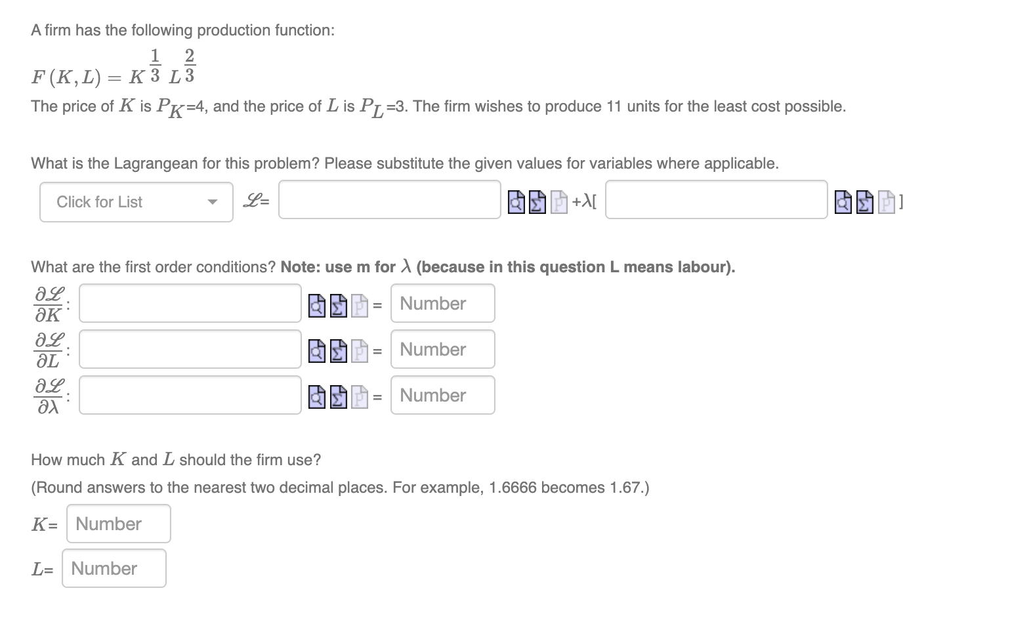Screen dimensions: 1029x622
Task: Click the first Lagrangean expression input box
Action: click(388, 199)
